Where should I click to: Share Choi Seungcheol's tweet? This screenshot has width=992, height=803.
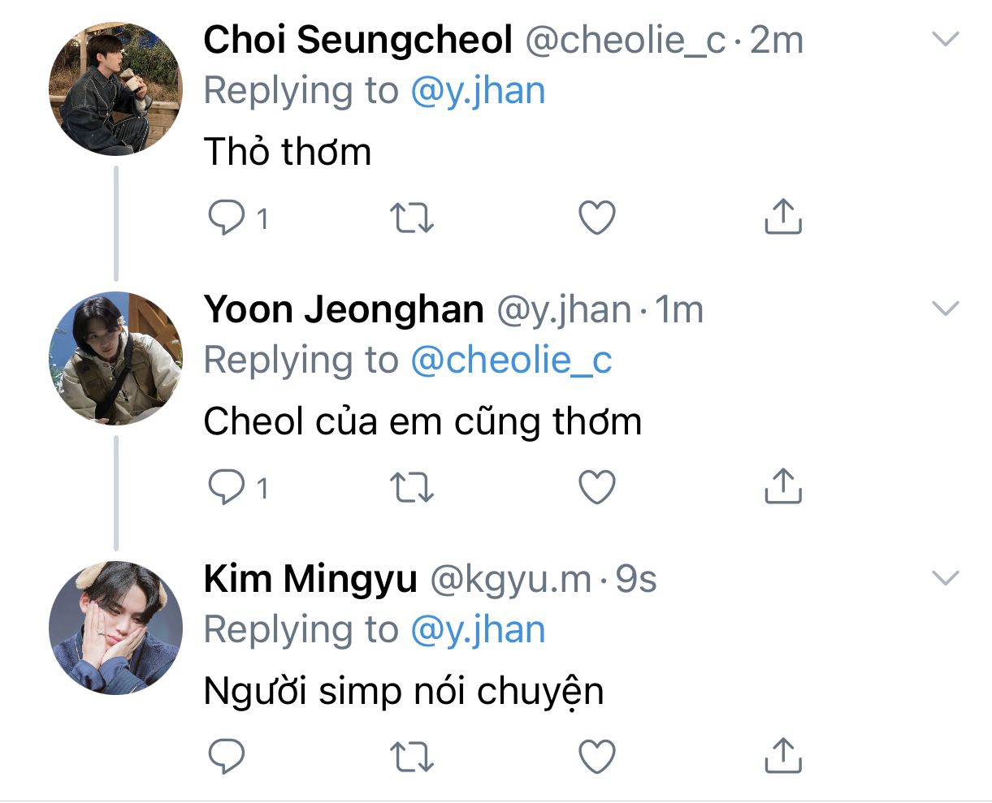click(783, 217)
